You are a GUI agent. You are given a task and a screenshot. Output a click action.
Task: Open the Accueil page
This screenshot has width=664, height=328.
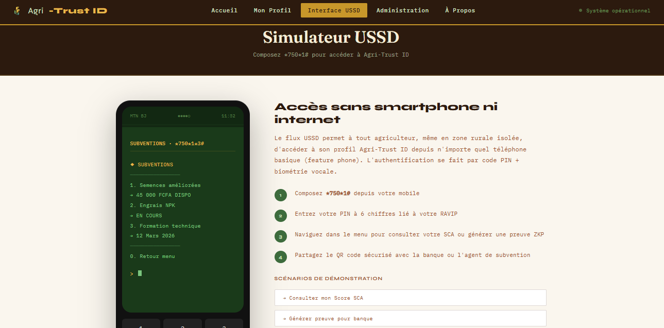click(225, 10)
